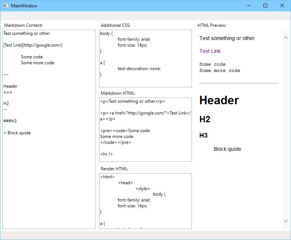
Task: Click 'text-decoration: none;' in Additional CSS
Action: 139,69
